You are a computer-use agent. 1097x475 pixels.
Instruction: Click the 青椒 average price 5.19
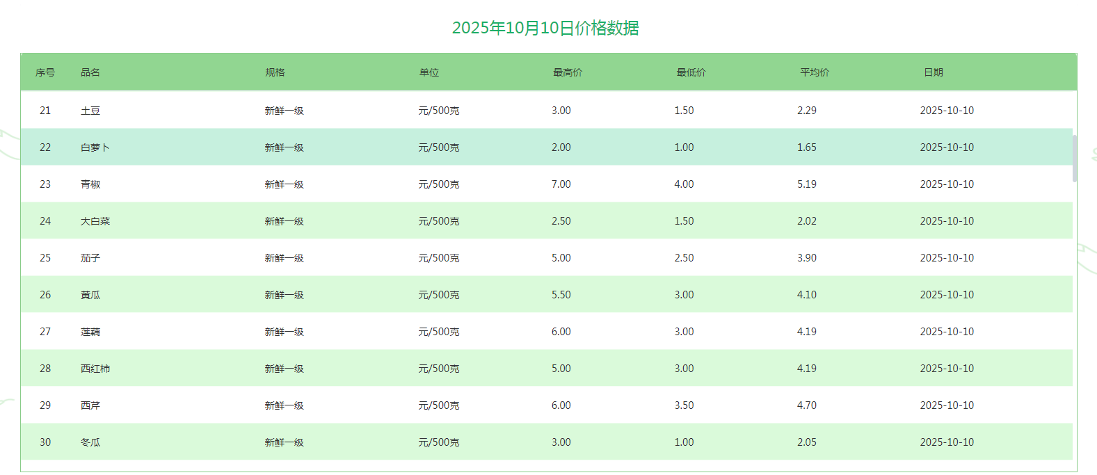click(x=807, y=184)
